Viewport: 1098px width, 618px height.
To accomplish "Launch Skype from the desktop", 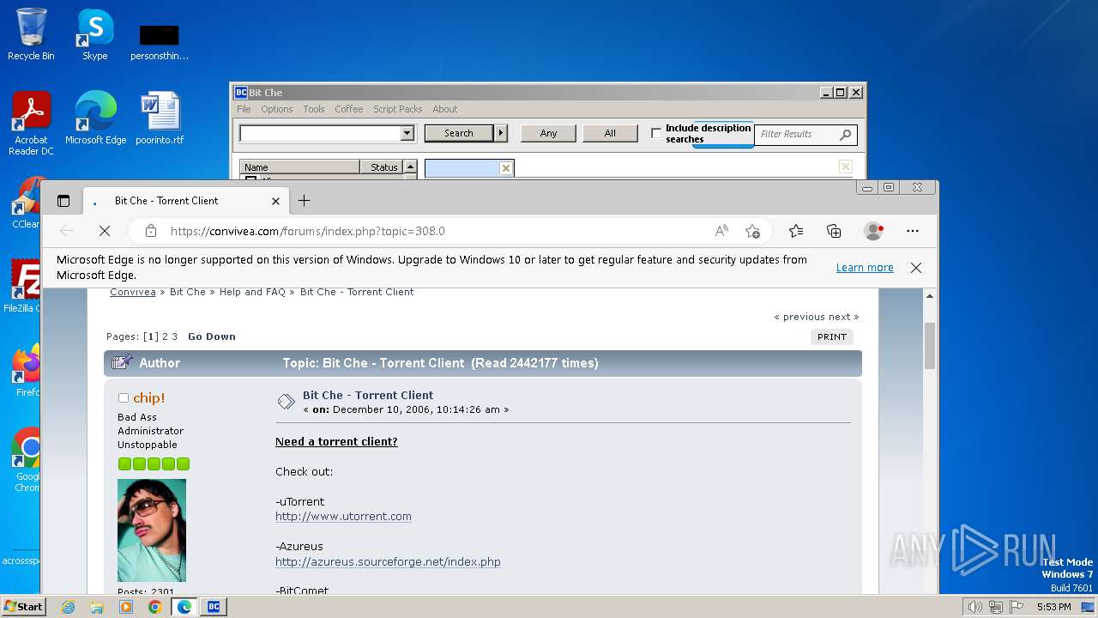I will pos(94,34).
